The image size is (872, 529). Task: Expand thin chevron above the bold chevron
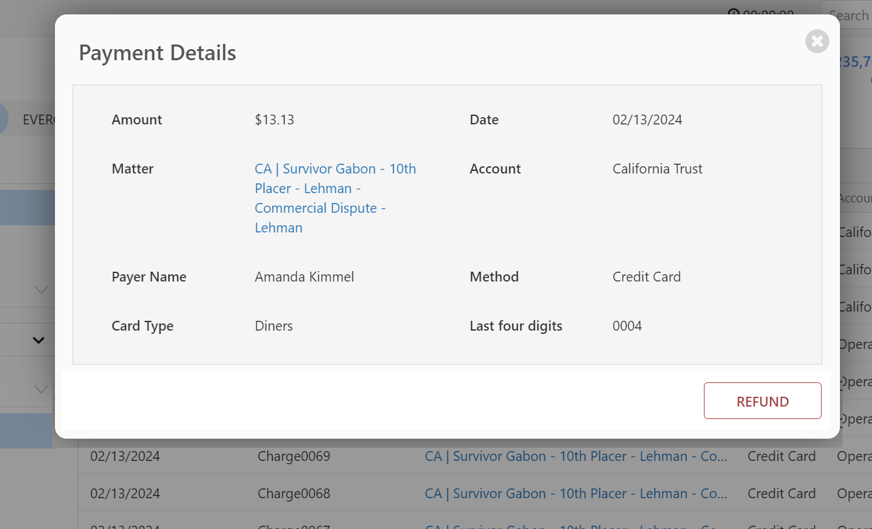click(x=41, y=289)
